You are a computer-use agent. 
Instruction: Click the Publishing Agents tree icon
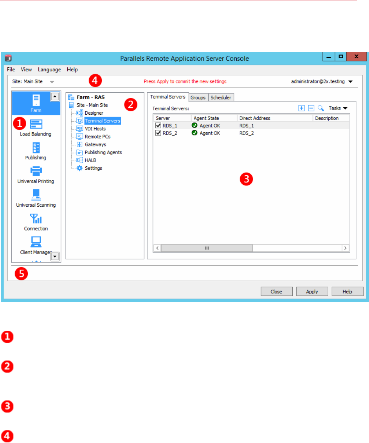(79, 152)
